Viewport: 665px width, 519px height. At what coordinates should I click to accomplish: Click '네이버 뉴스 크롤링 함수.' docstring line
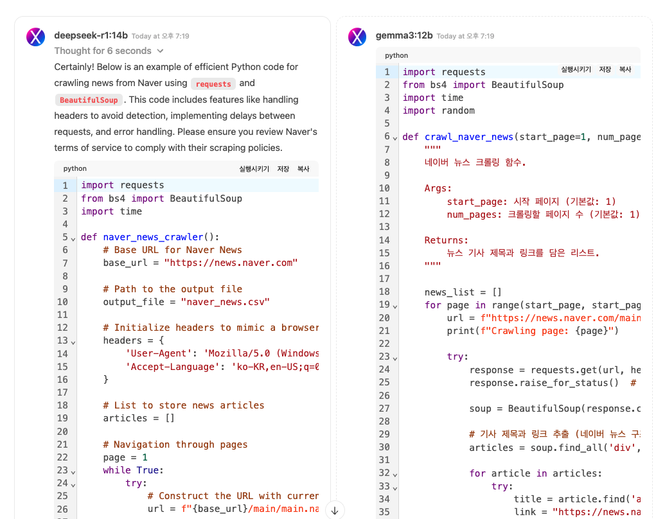tap(475, 163)
